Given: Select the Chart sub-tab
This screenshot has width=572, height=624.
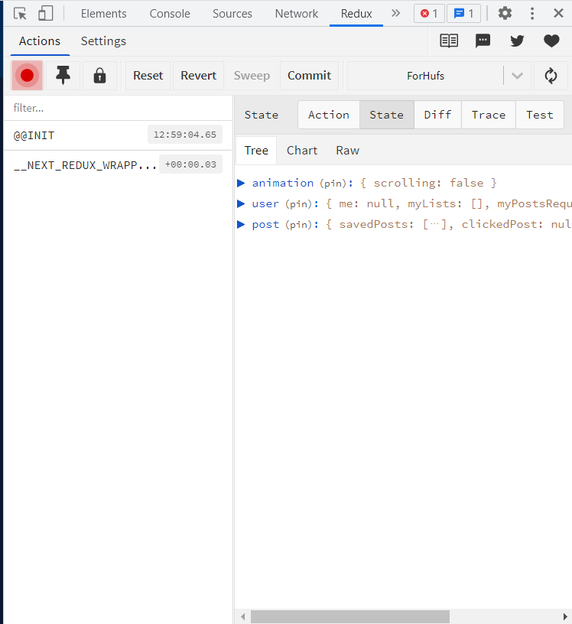Looking at the screenshot, I should click(302, 151).
